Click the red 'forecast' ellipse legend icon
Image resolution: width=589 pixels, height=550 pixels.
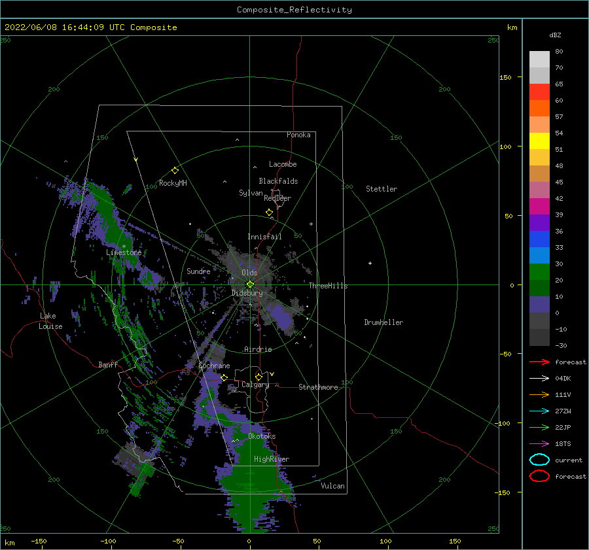[x=539, y=476]
